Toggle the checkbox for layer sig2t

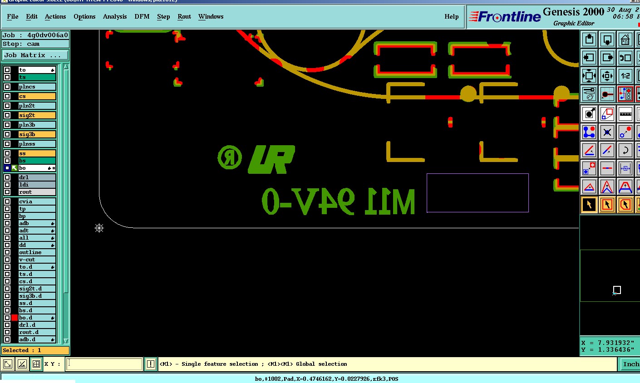[x=7, y=115]
